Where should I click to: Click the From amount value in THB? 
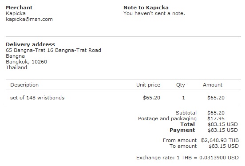220,140
